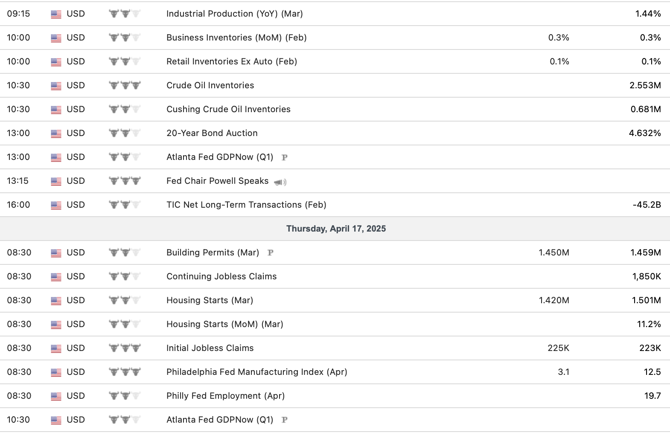Click the P icon beside 10:30 Atlanta Fed GDPNow
Image resolution: width=670 pixels, height=435 pixels.
(x=285, y=420)
